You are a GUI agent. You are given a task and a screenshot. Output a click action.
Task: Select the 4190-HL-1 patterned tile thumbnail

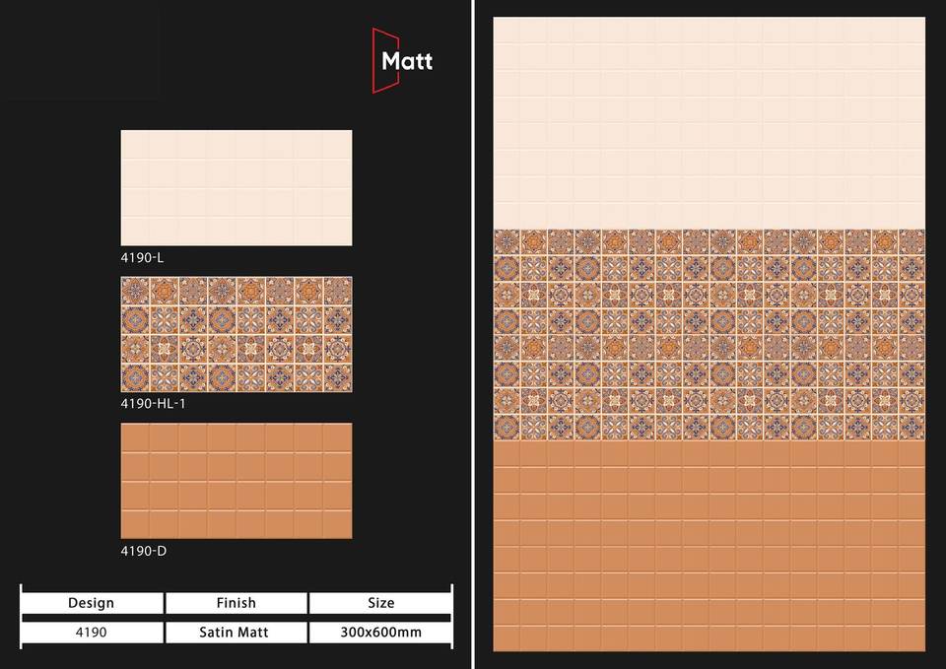coord(236,334)
